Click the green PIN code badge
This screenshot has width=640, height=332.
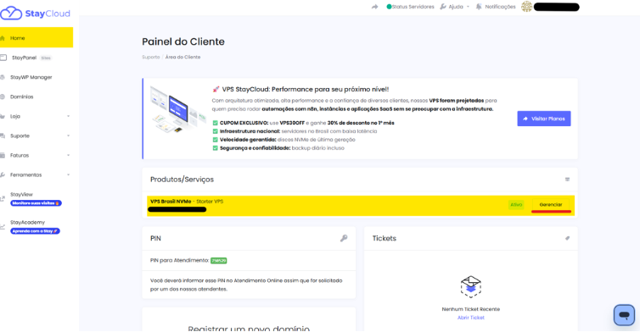tap(219, 260)
